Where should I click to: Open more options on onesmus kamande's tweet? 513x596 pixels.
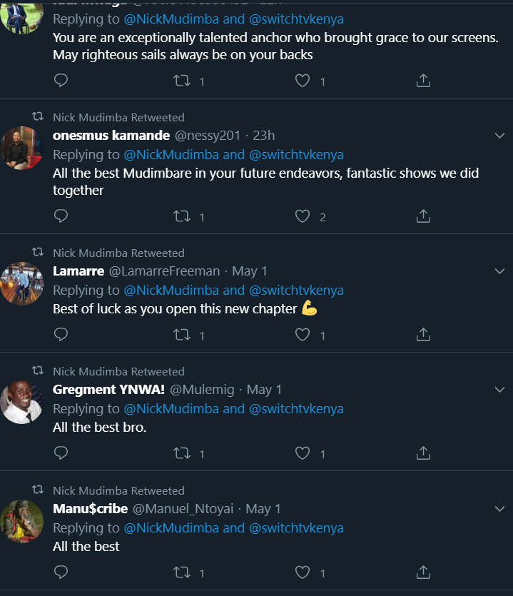pyautogui.click(x=500, y=135)
